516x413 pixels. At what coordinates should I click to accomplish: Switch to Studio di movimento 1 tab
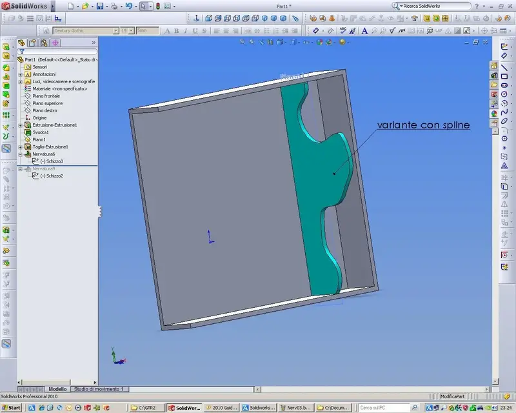[99, 389]
